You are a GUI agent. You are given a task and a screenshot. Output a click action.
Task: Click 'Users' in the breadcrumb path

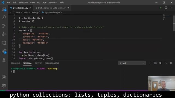(x=17, y=13)
